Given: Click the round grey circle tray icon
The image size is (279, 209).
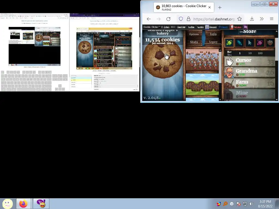Looking at the screenshot, I should coord(232,204).
